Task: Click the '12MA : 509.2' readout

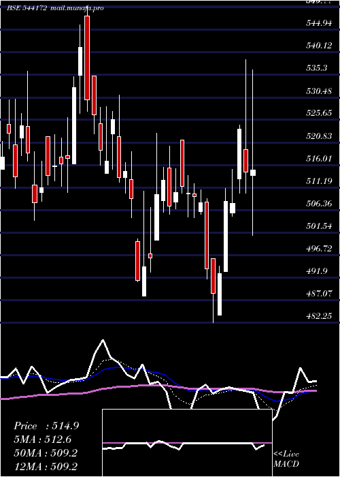Action: point(46,466)
